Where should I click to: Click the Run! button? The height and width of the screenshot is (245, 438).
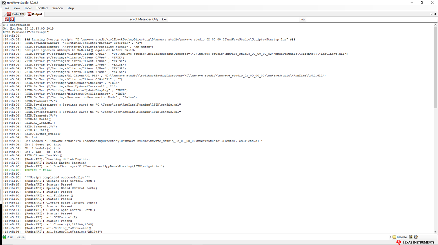(8, 237)
